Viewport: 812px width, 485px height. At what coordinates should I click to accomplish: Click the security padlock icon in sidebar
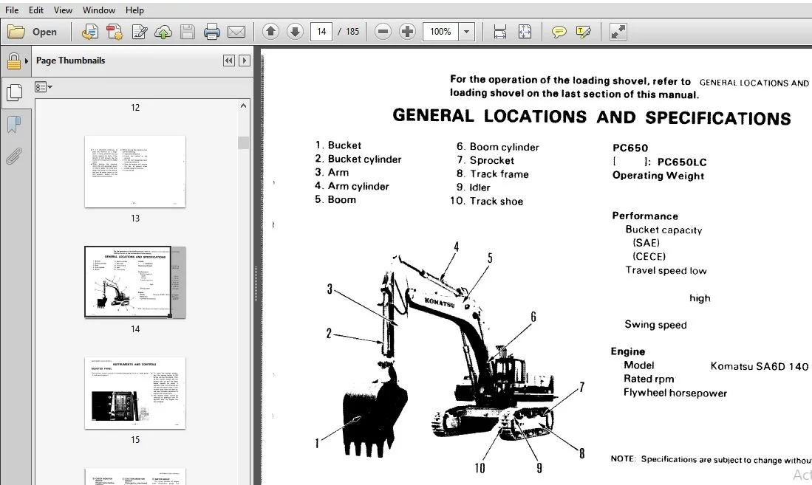coord(14,61)
